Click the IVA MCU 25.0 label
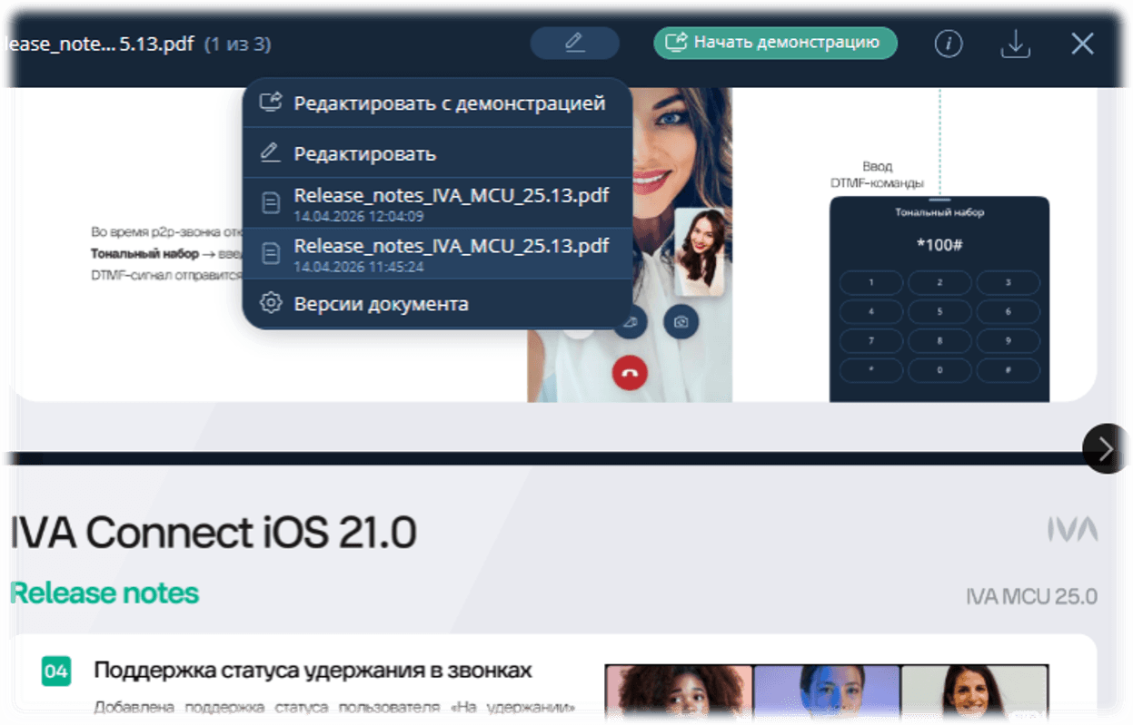This screenshot has width=1133, height=725. pyautogui.click(x=1031, y=596)
